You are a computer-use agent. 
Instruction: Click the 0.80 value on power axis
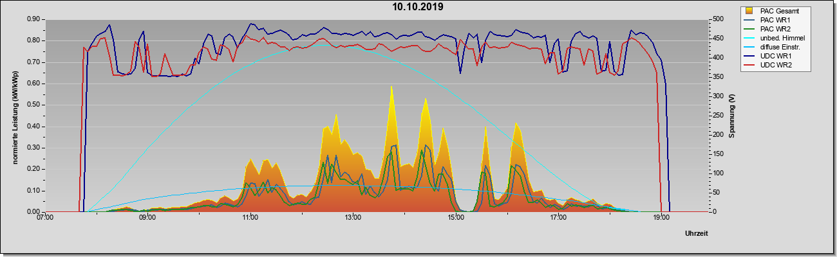(33, 40)
